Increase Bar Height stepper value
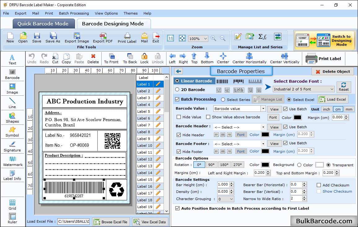This screenshot has width=358, height=227. 232,183
